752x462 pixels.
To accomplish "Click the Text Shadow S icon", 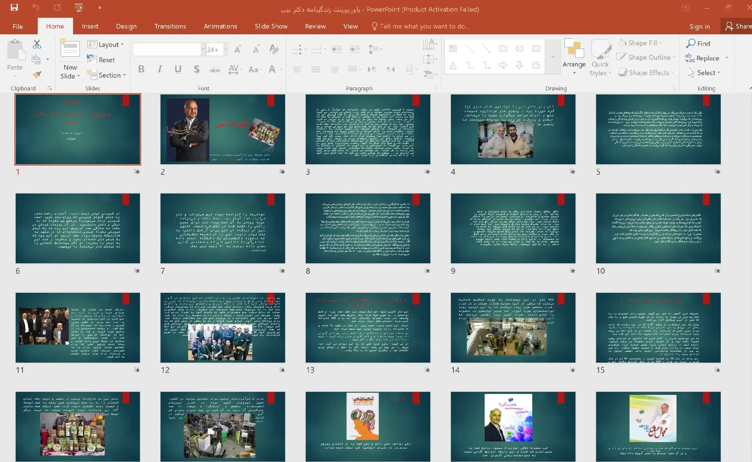I will [x=196, y=69].
